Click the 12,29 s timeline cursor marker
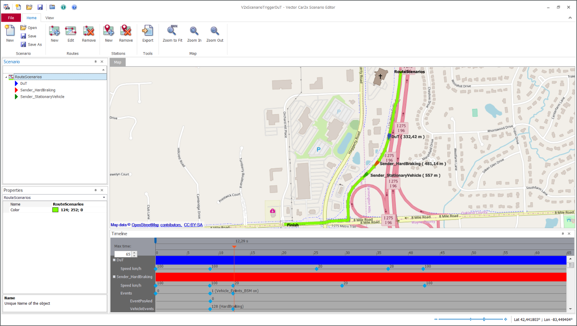Screen dimensions: 577x326 pos(234,247)
